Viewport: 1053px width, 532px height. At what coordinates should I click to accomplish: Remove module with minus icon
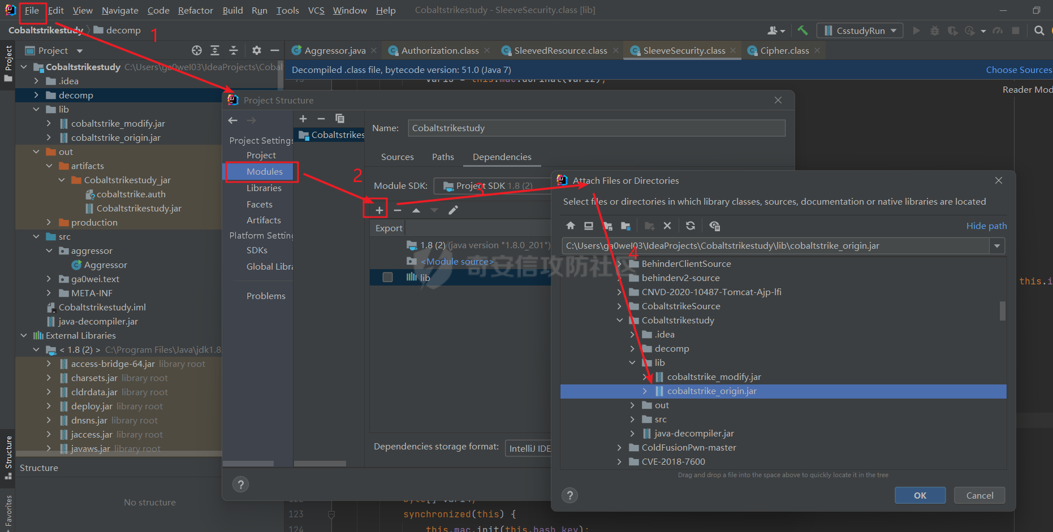(x=321, y=119)
